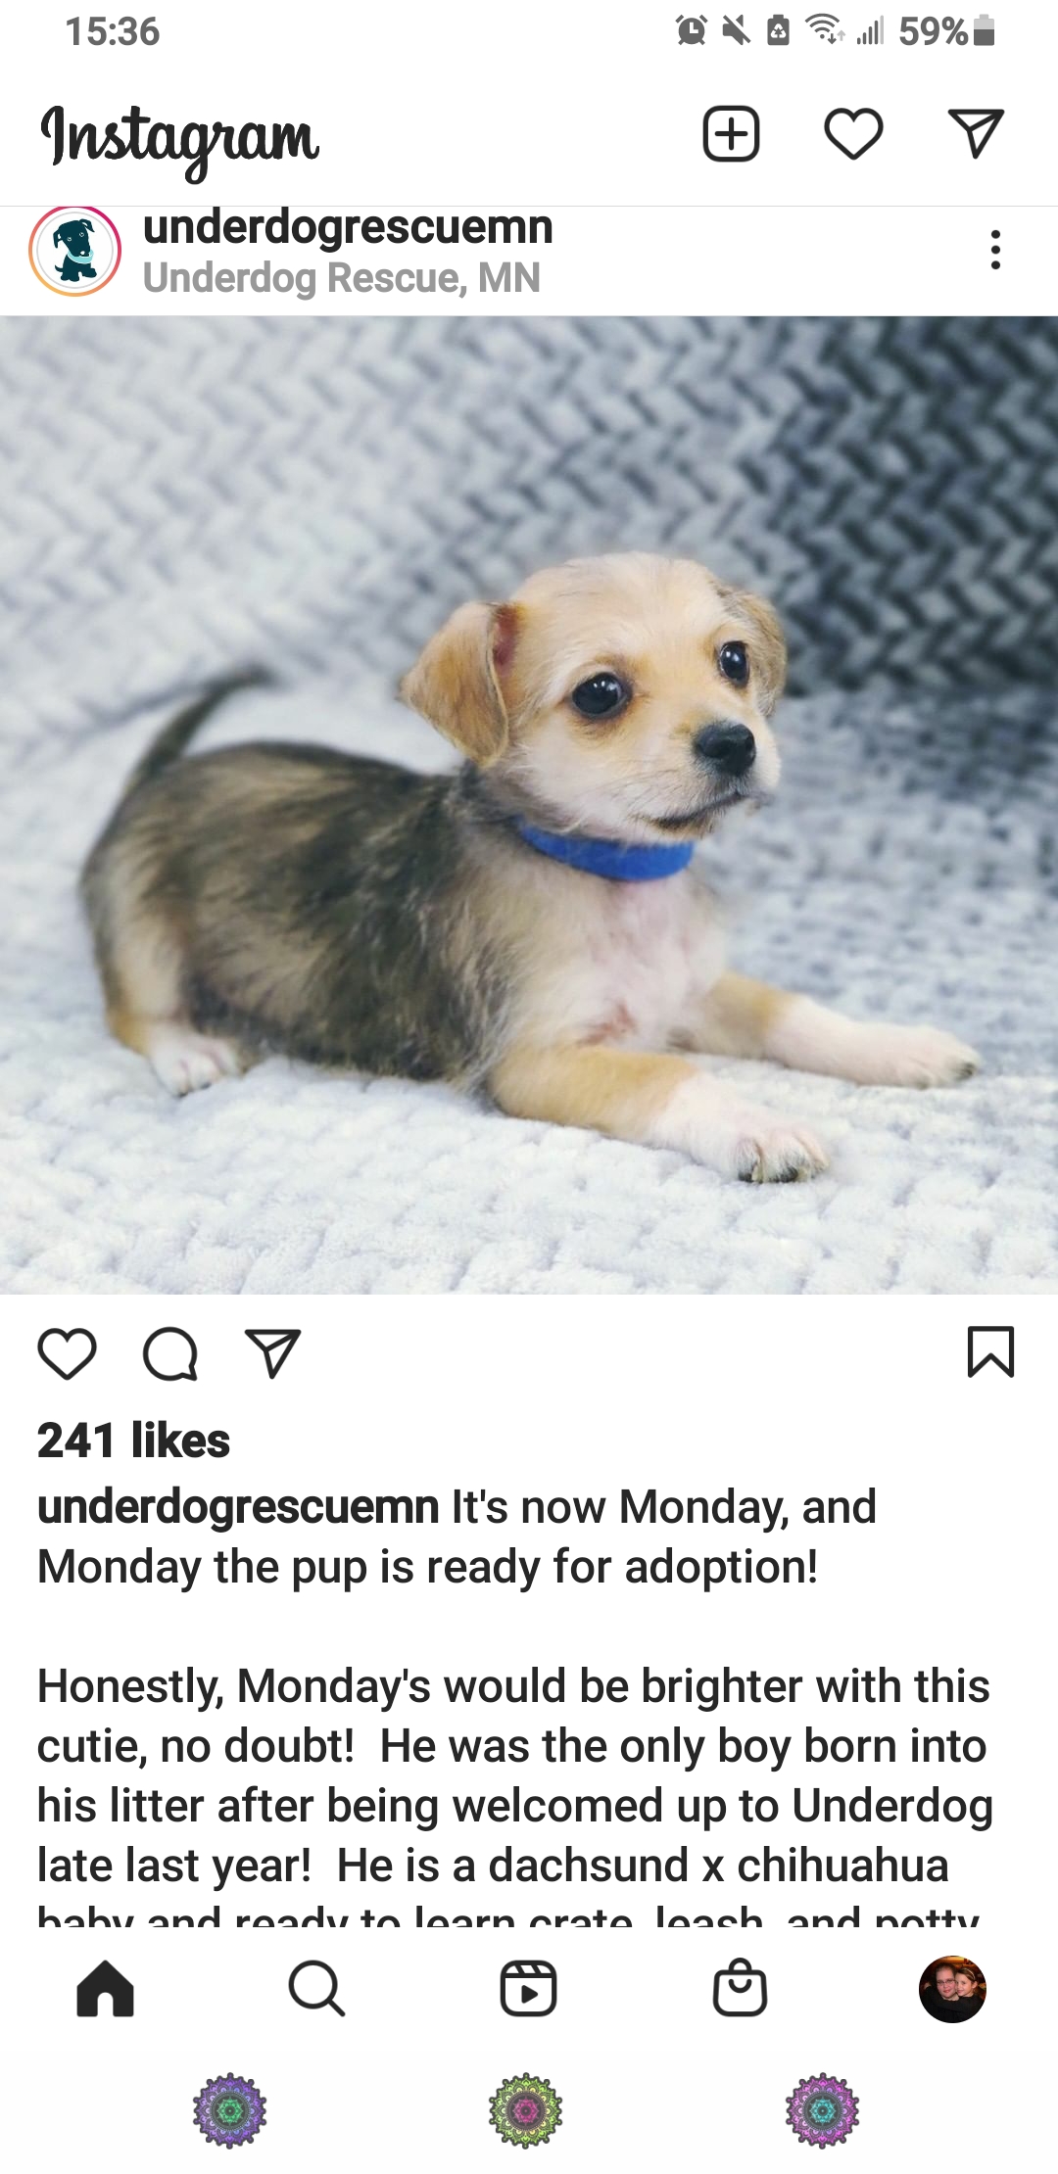
Task: Open your profile avatar tab
Action: pos(952,1989)
